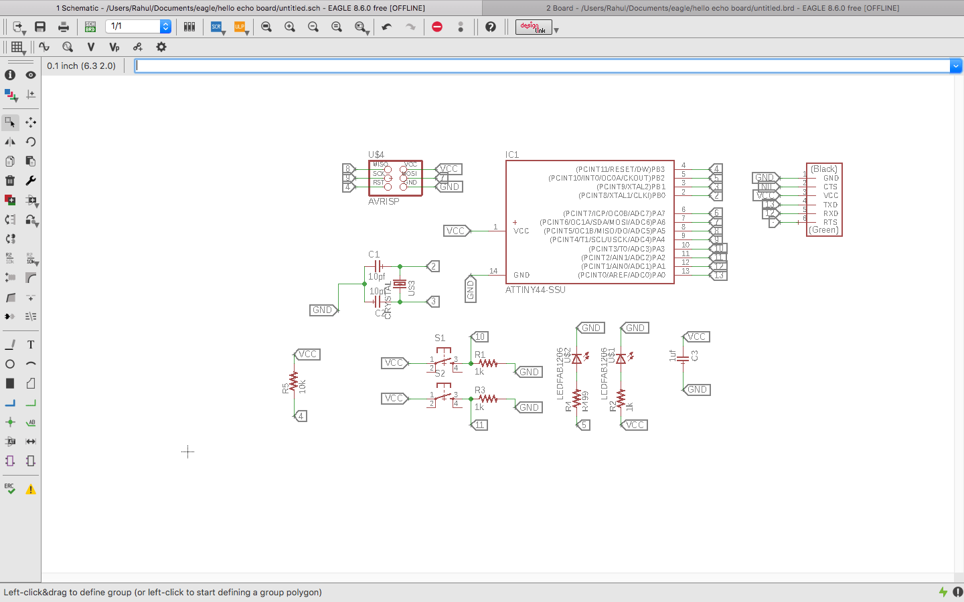Zoom in with the plus magnifier
Screen dimensions: 964x602
pyautogui.click(x=290, y=27)
